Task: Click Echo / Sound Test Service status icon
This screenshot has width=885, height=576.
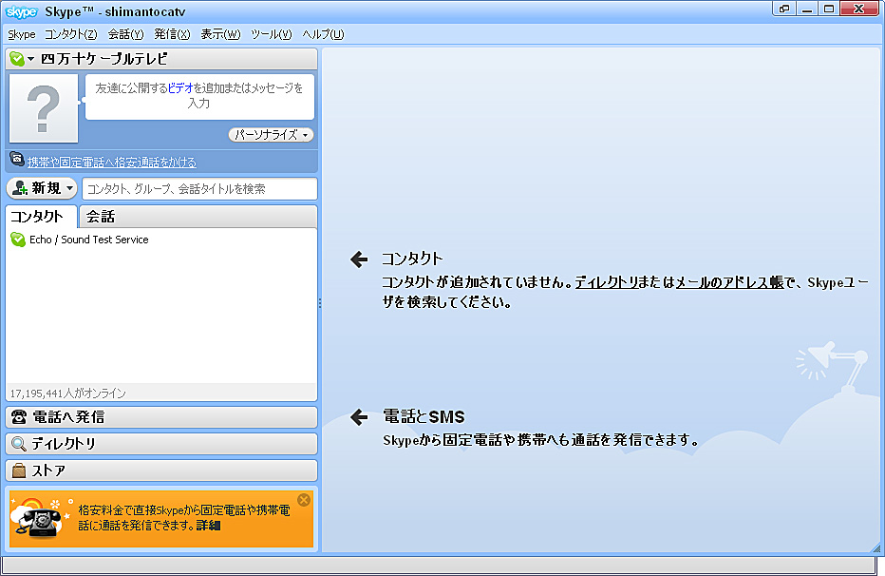Action: point(18,240)
